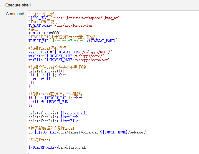This screenshot has height=154, width=199.
Task: Click the Execute shell drag handle
Action: [x=2, y=5]
